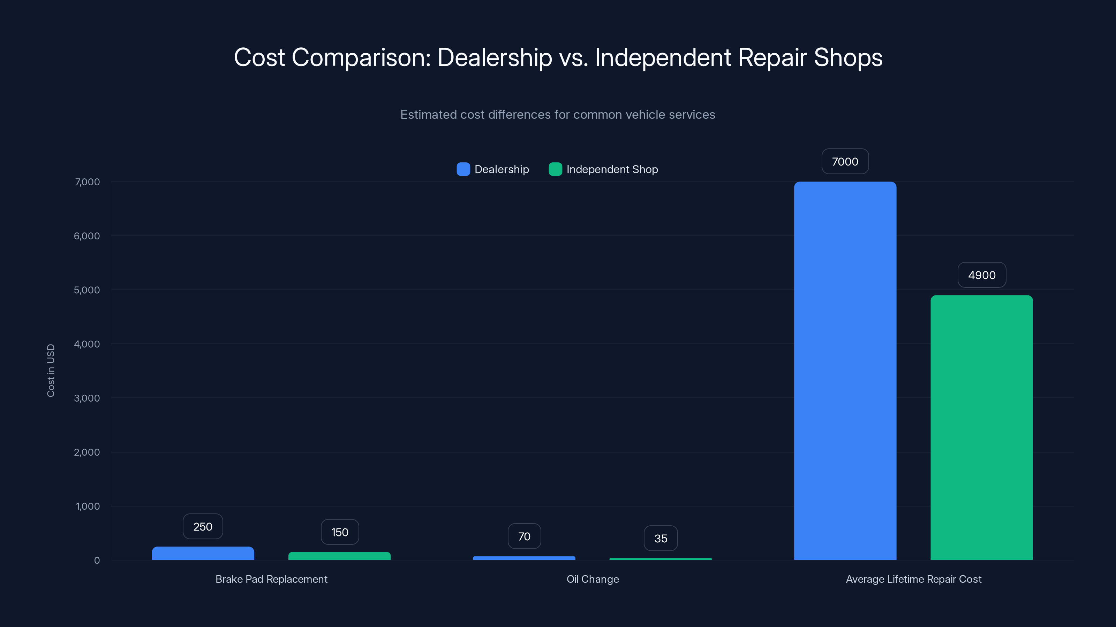
Task: Click the Brake Pad Replacement axis label
Action: point(272,579)
